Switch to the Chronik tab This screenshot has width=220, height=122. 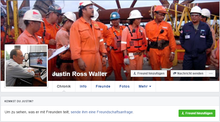(64, 86)
